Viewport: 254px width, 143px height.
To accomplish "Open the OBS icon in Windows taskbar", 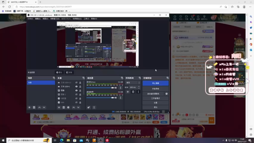I will point(101,140).
